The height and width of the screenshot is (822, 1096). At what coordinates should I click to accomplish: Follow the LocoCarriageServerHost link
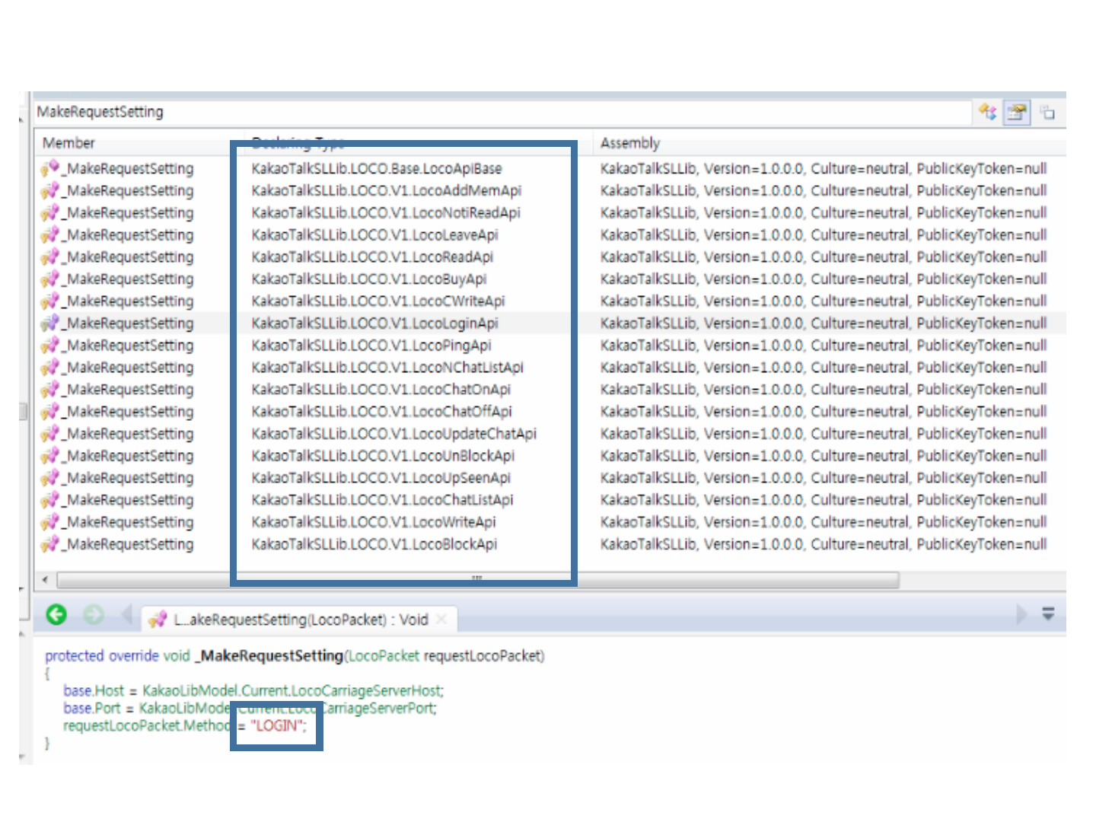point(365,690)
